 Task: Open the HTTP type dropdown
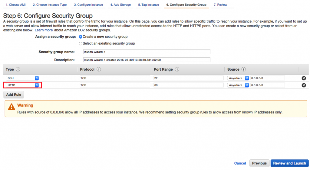point(23,85)
